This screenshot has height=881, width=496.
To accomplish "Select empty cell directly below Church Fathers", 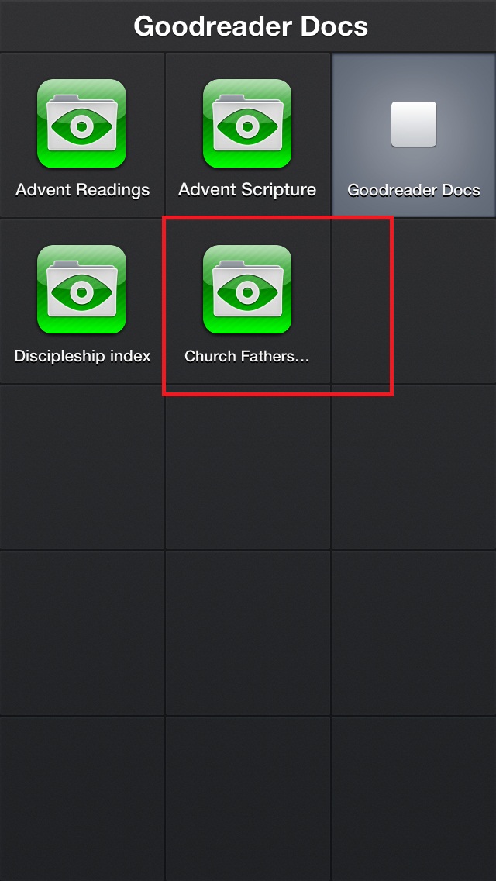I will coord(248,467).
